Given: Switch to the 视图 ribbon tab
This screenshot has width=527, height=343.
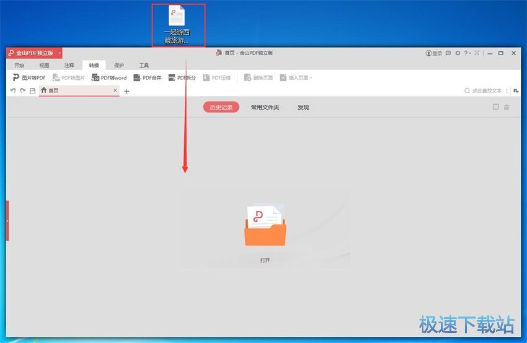Looking at the screenshot, I should [44, 65].
